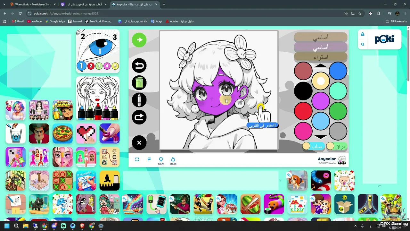This screenshot has height=231, width=410.
Task: Reload the current page
Action: click(x=20, y=13)
